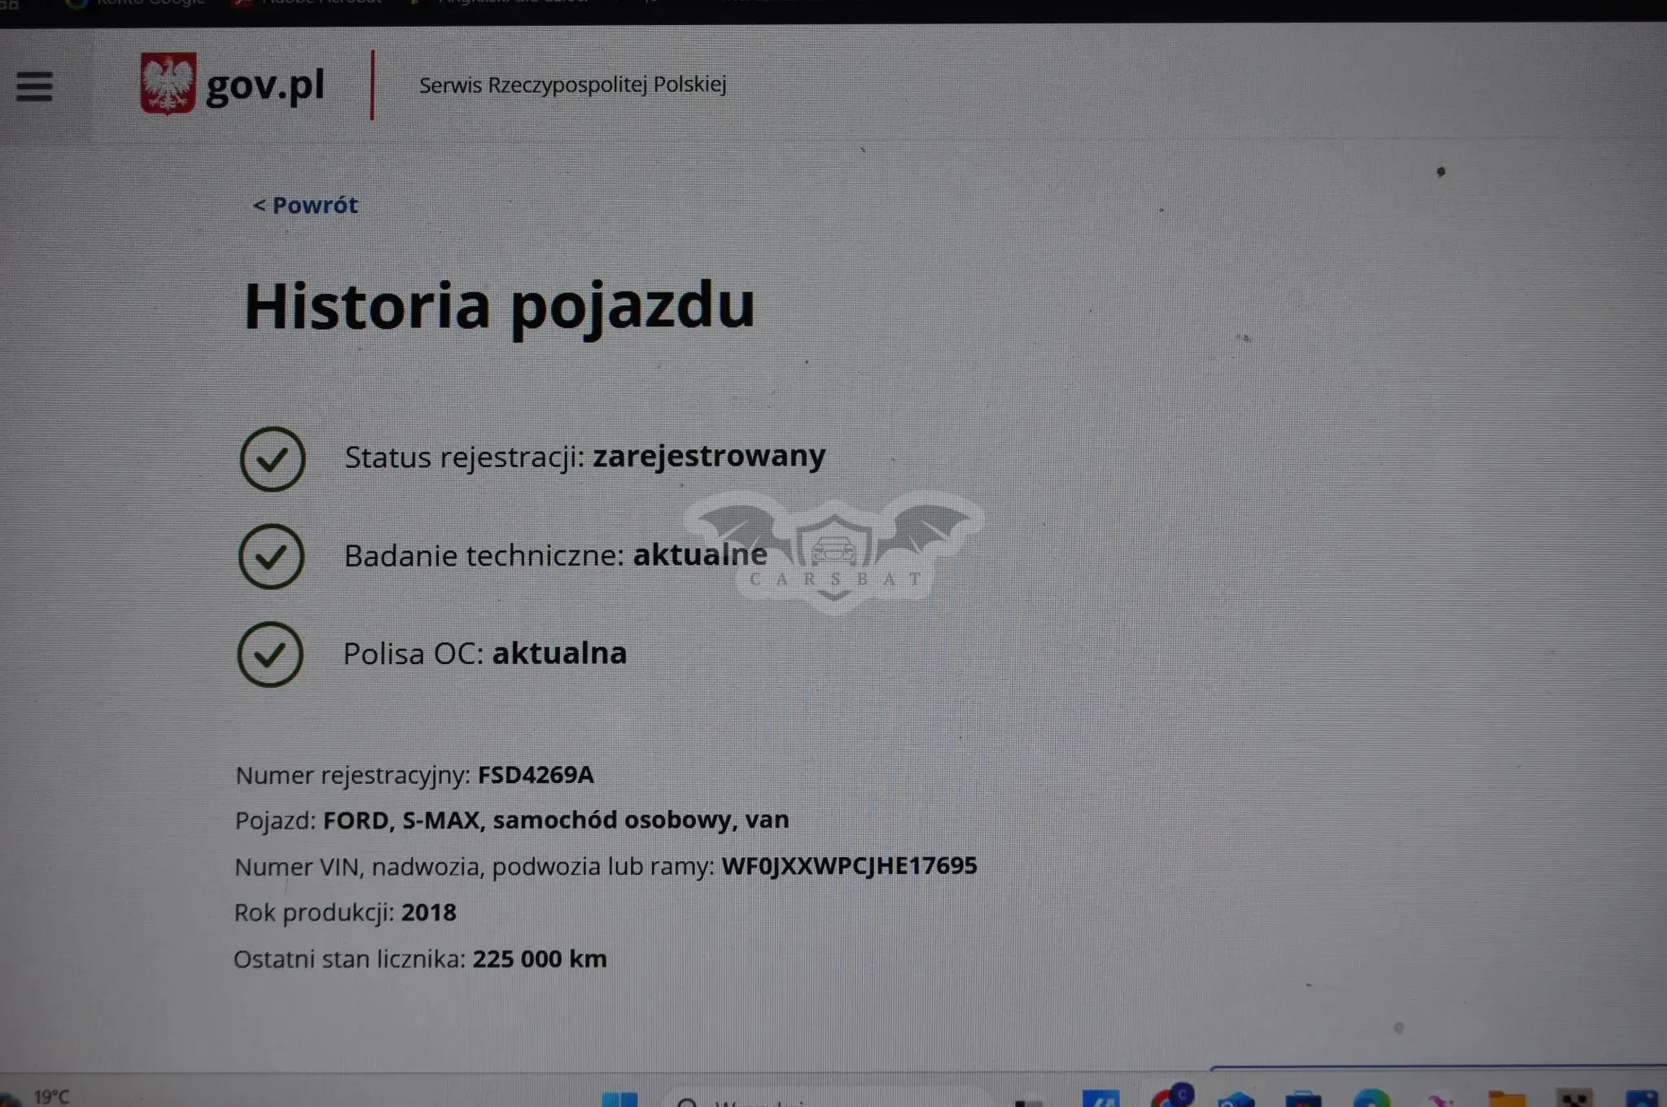Go back via the Powrót link
The image size is (1667, 1107).
click(x=305, y=205)
